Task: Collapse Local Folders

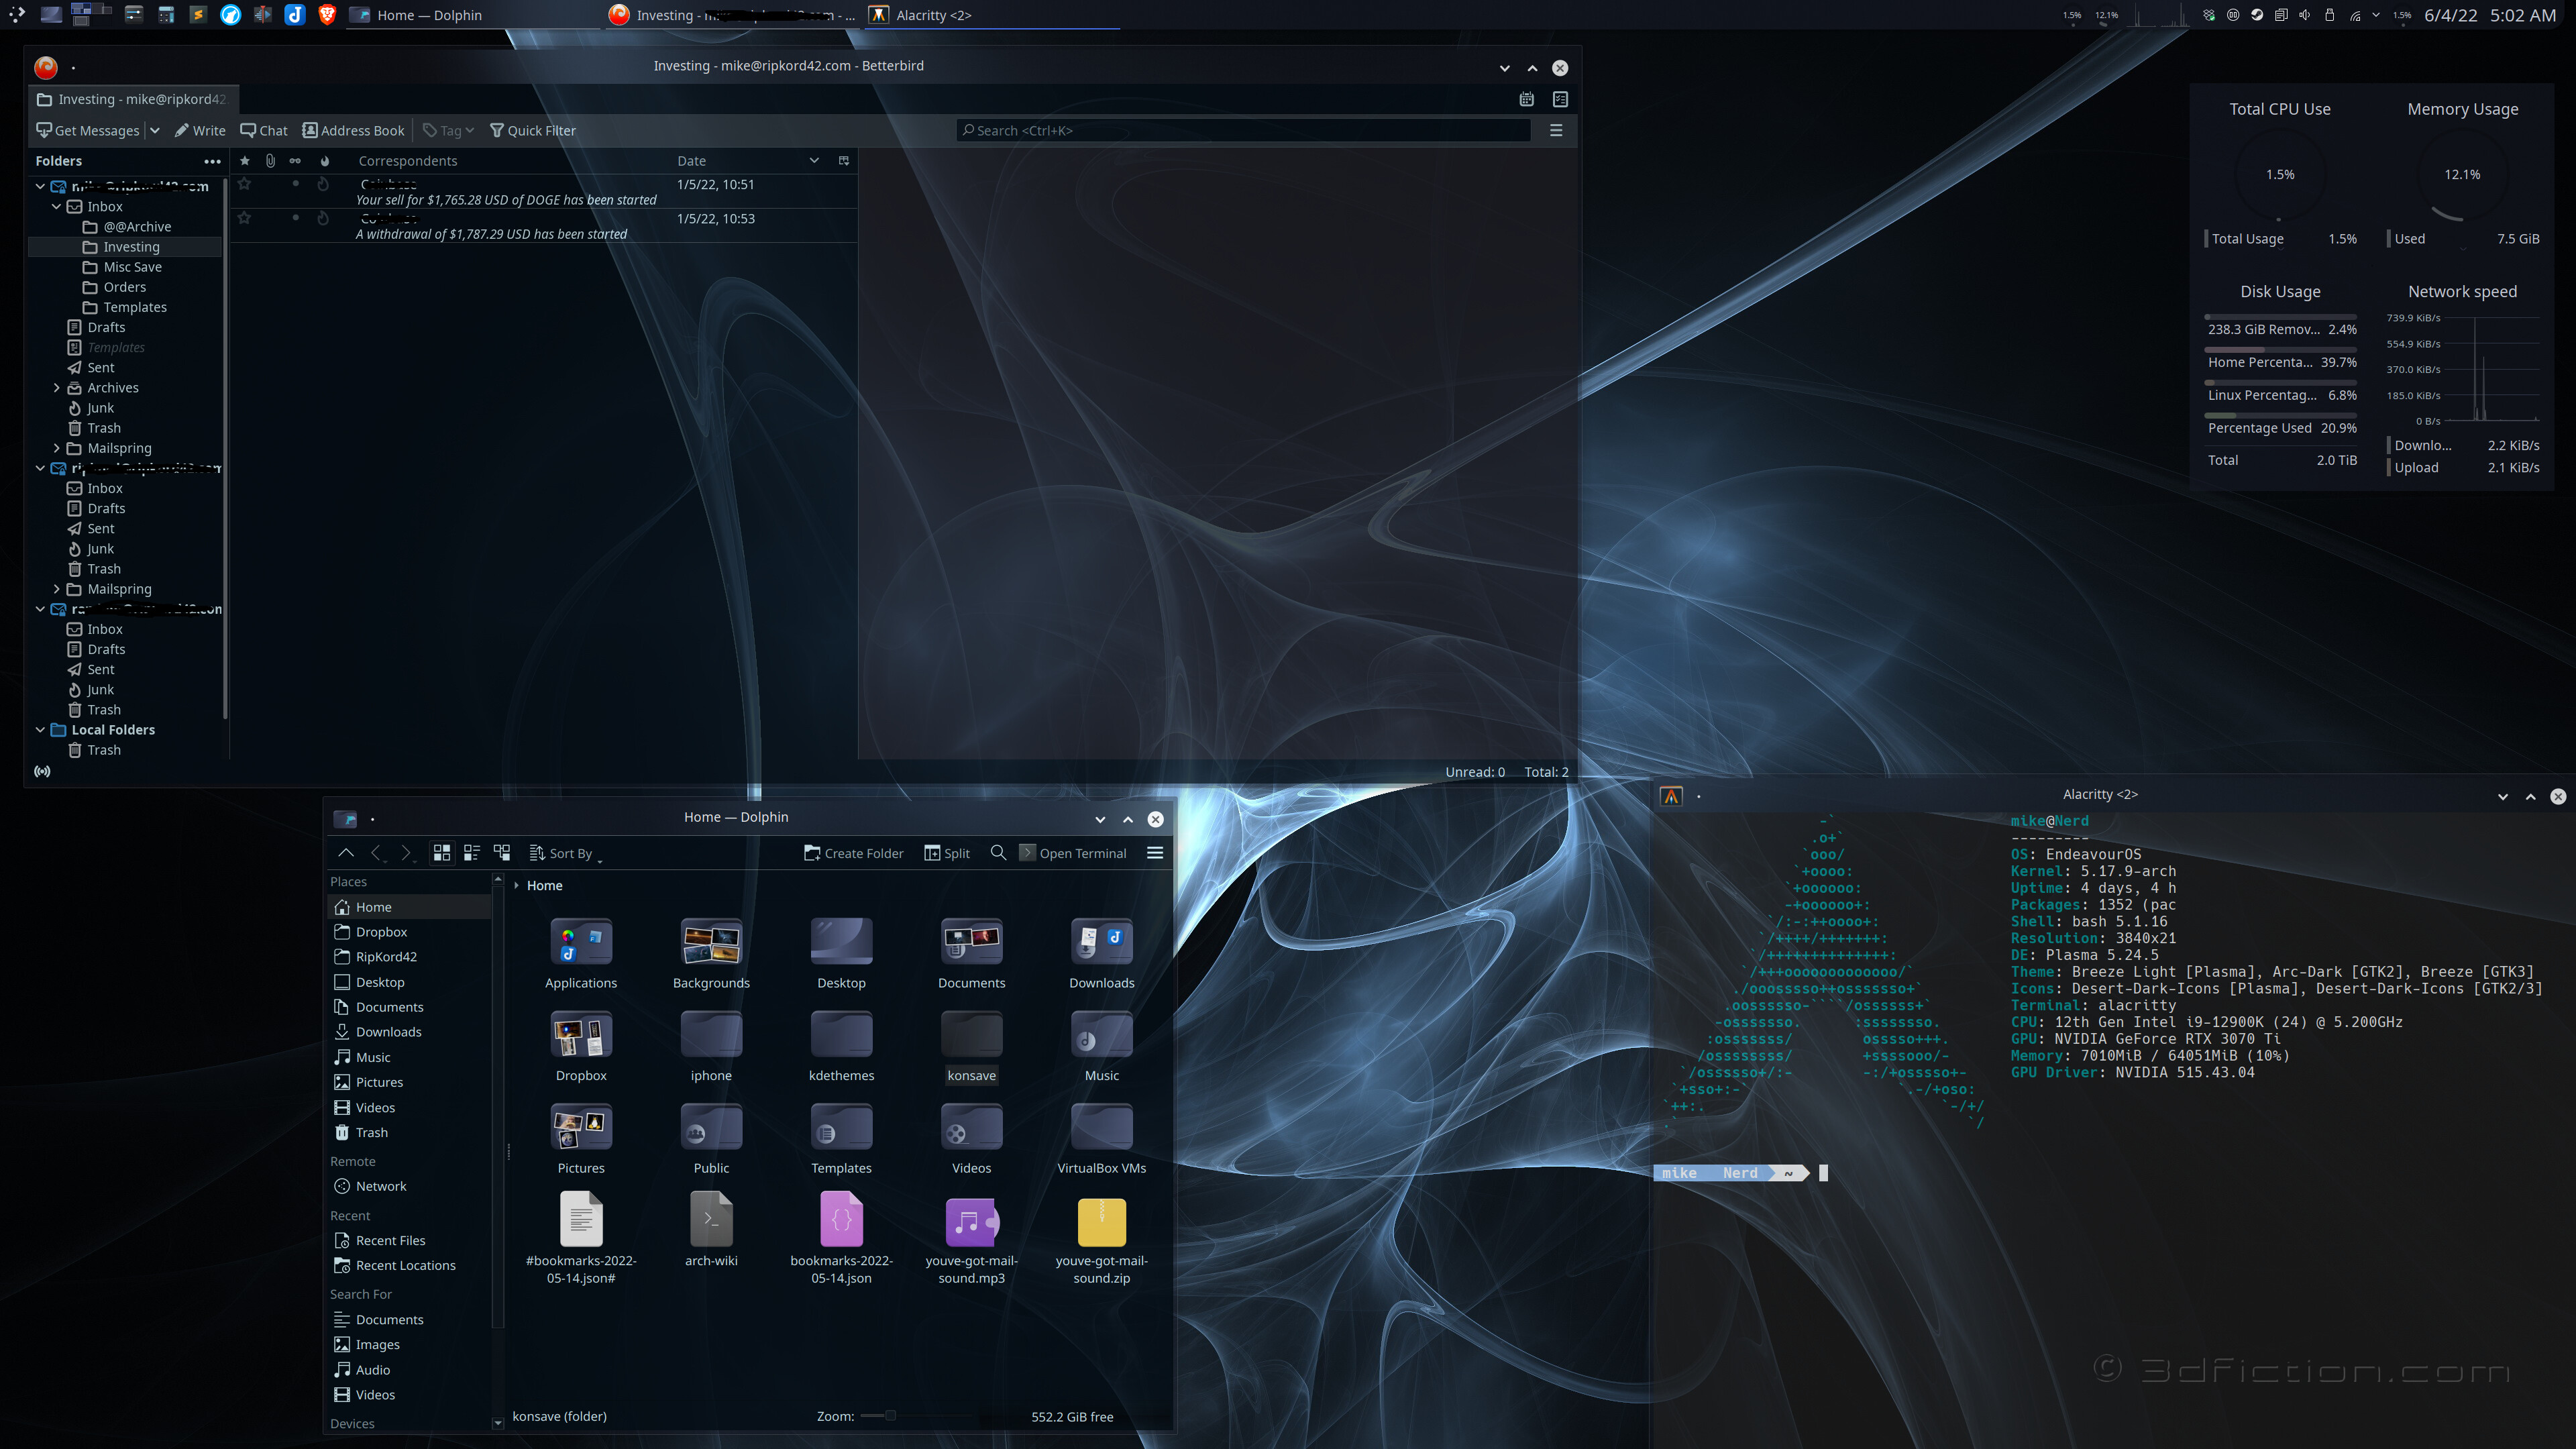Action: (40, 730)
